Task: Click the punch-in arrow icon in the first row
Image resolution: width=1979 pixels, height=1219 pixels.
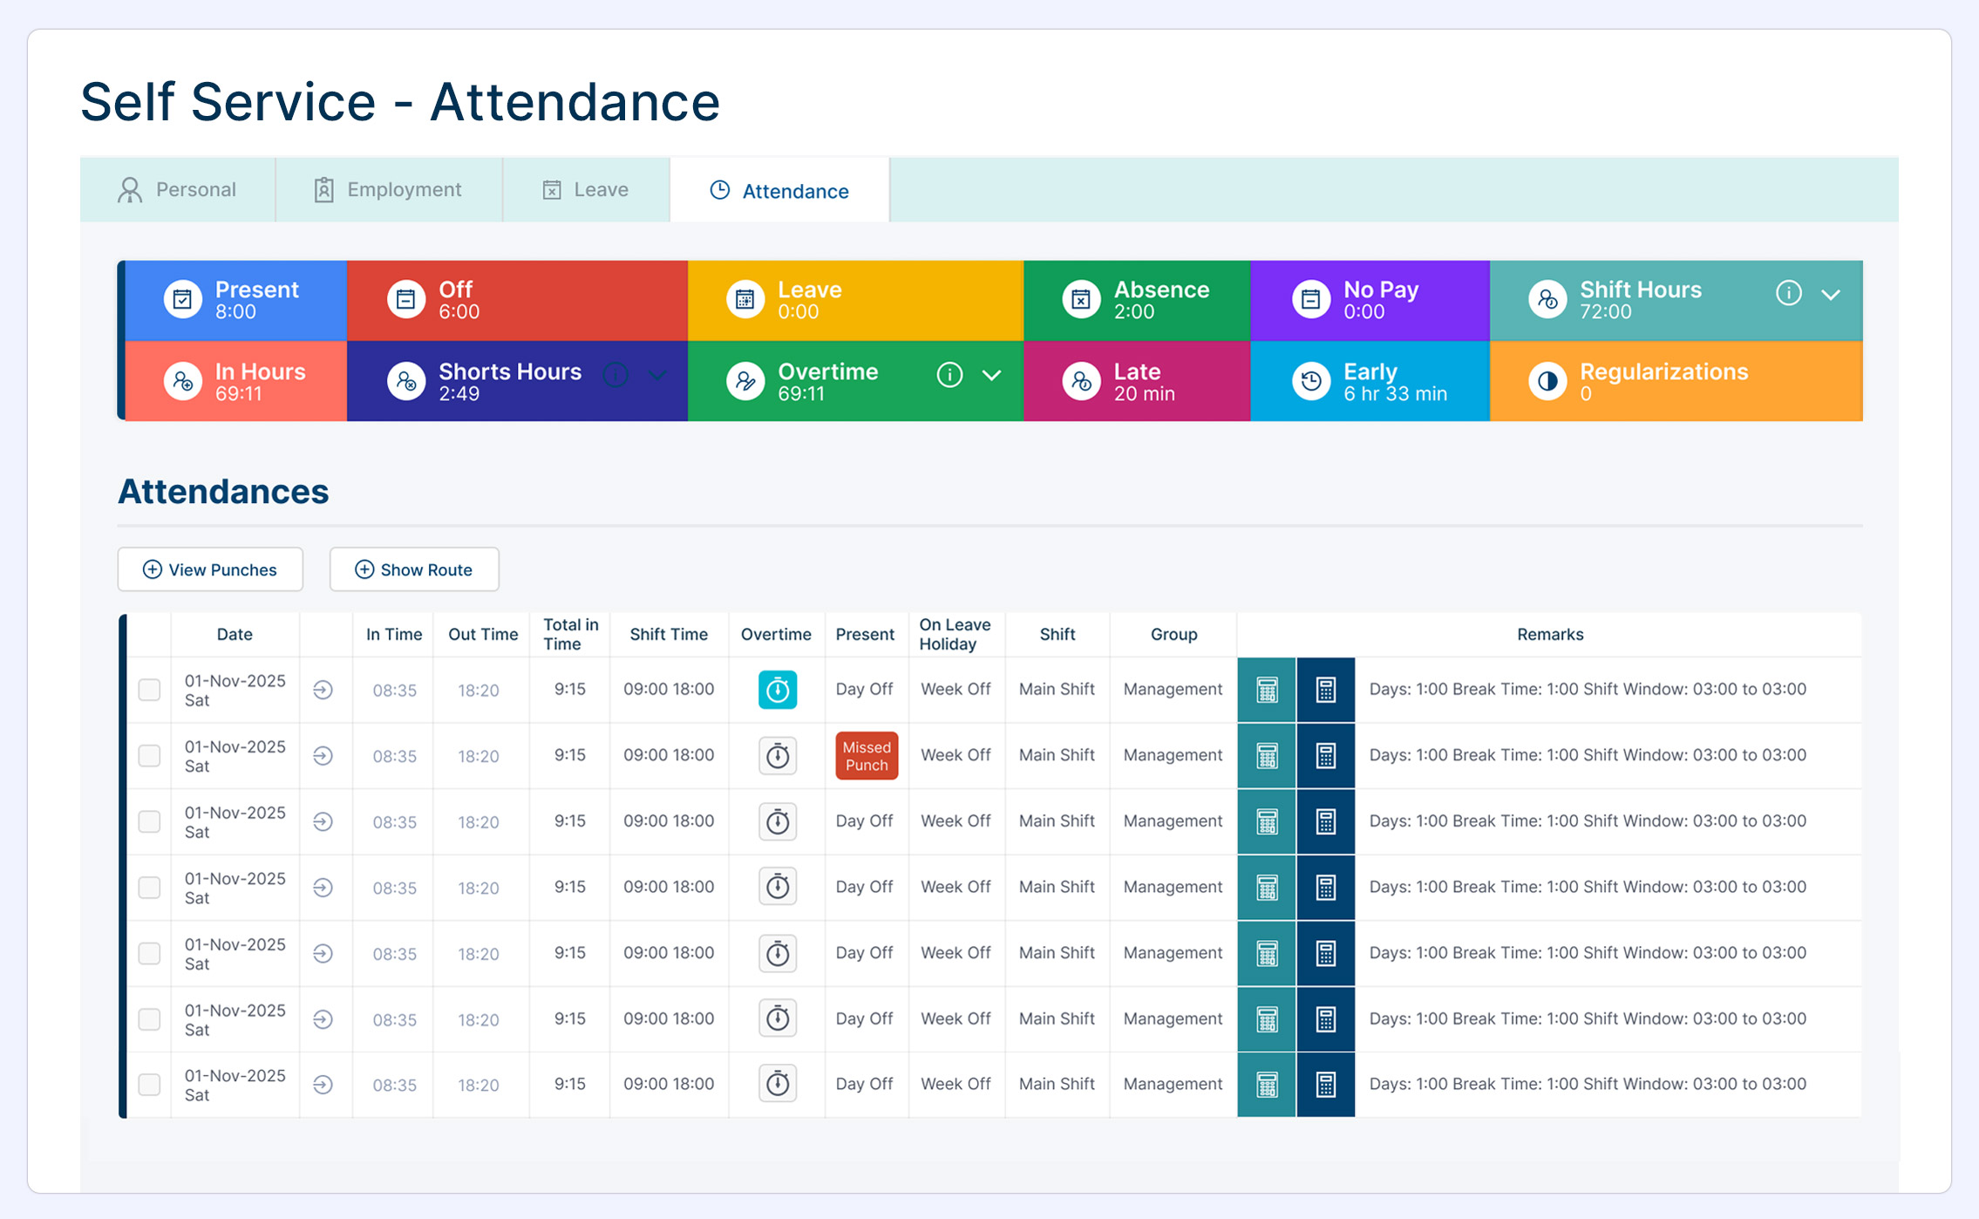Action: (x=323, y=690)
